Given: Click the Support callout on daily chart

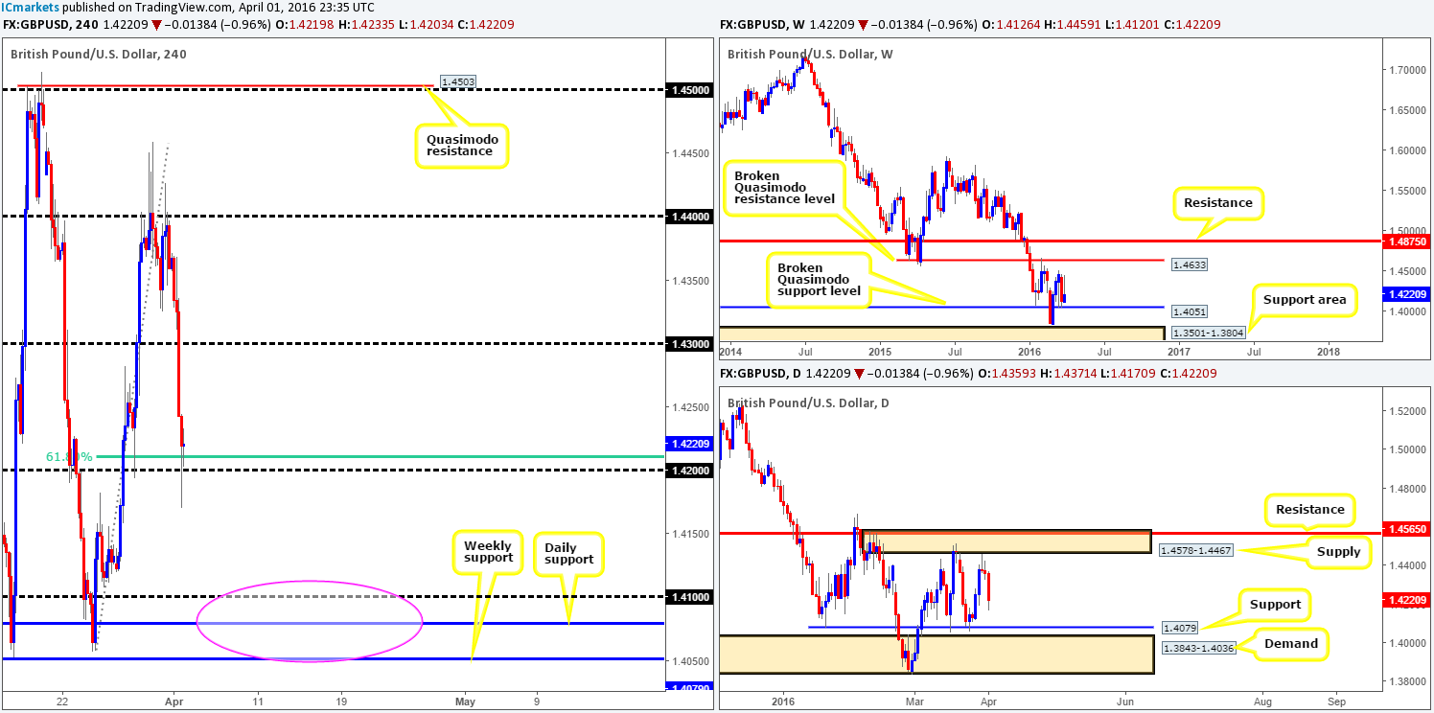Looking at the screenshot, I should point(1275,604).
